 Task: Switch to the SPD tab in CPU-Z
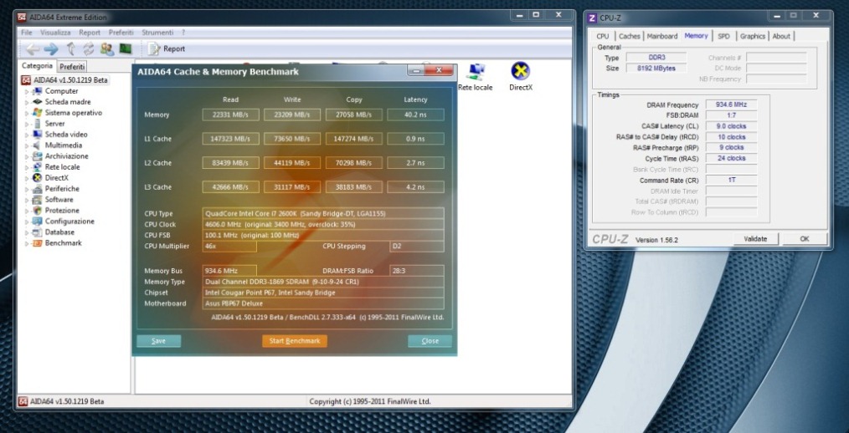pos(724,36)
